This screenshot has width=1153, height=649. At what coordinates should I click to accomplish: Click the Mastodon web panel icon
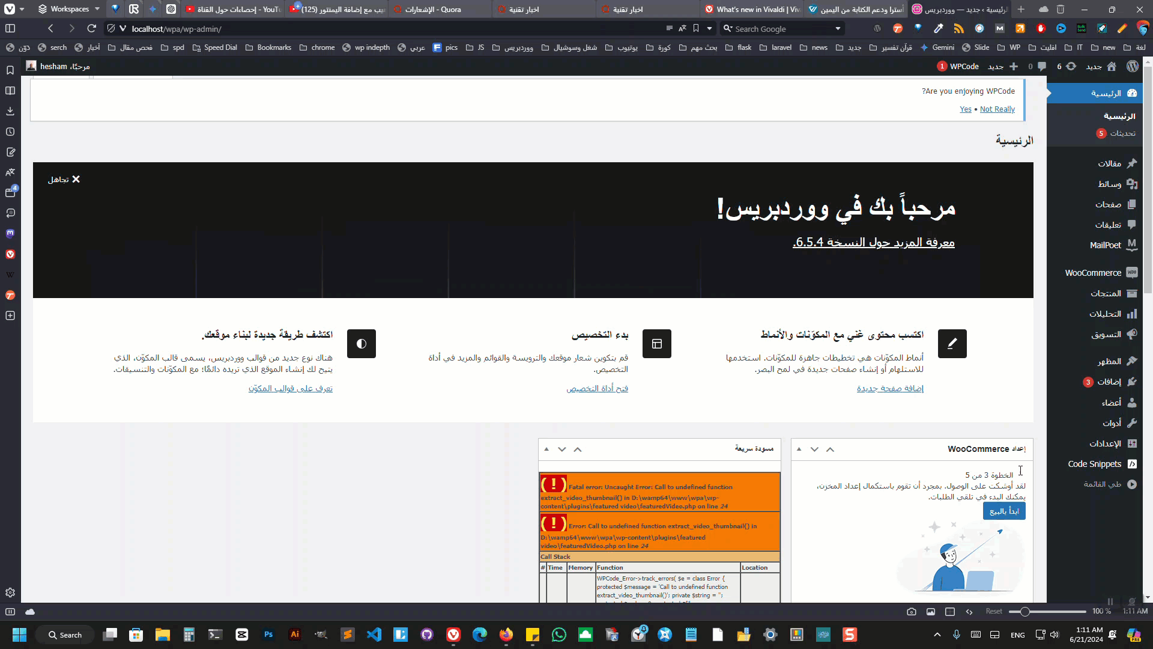click(10, 233)
